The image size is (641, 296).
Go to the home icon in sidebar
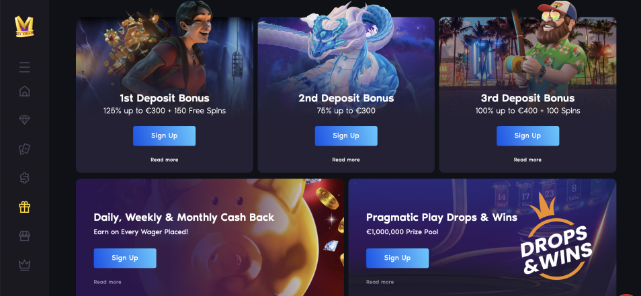(x=25, y=91)
